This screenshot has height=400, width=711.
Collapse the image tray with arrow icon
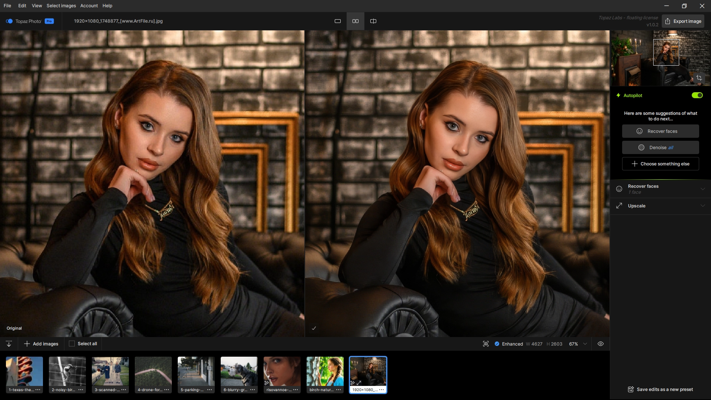(x=9, y=344)
